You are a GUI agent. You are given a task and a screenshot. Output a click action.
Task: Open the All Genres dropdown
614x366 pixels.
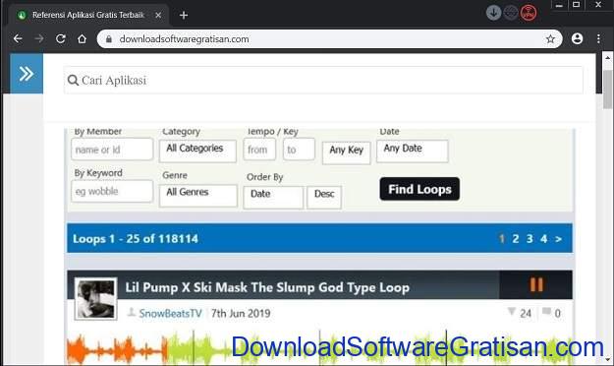(x=198, y=195)
